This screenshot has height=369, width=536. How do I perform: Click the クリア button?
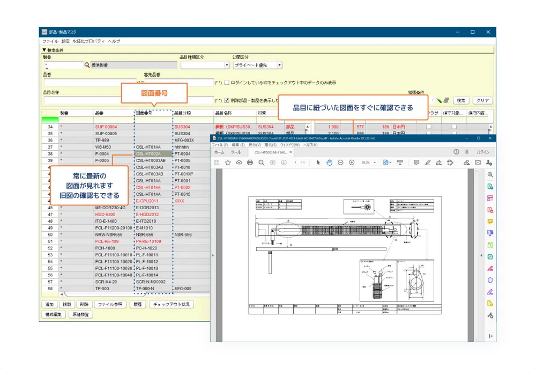[x=483, y=100]
